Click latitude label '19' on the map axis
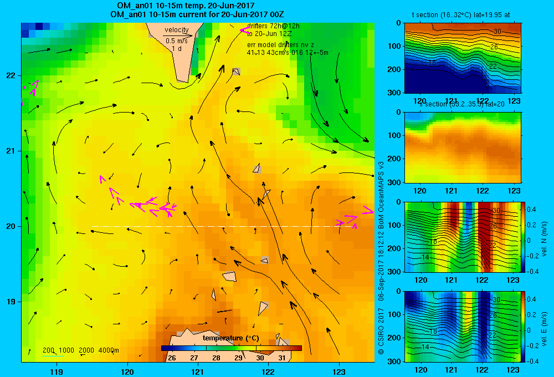The height and width of the screenshot is (377, 554). (11, 302)
